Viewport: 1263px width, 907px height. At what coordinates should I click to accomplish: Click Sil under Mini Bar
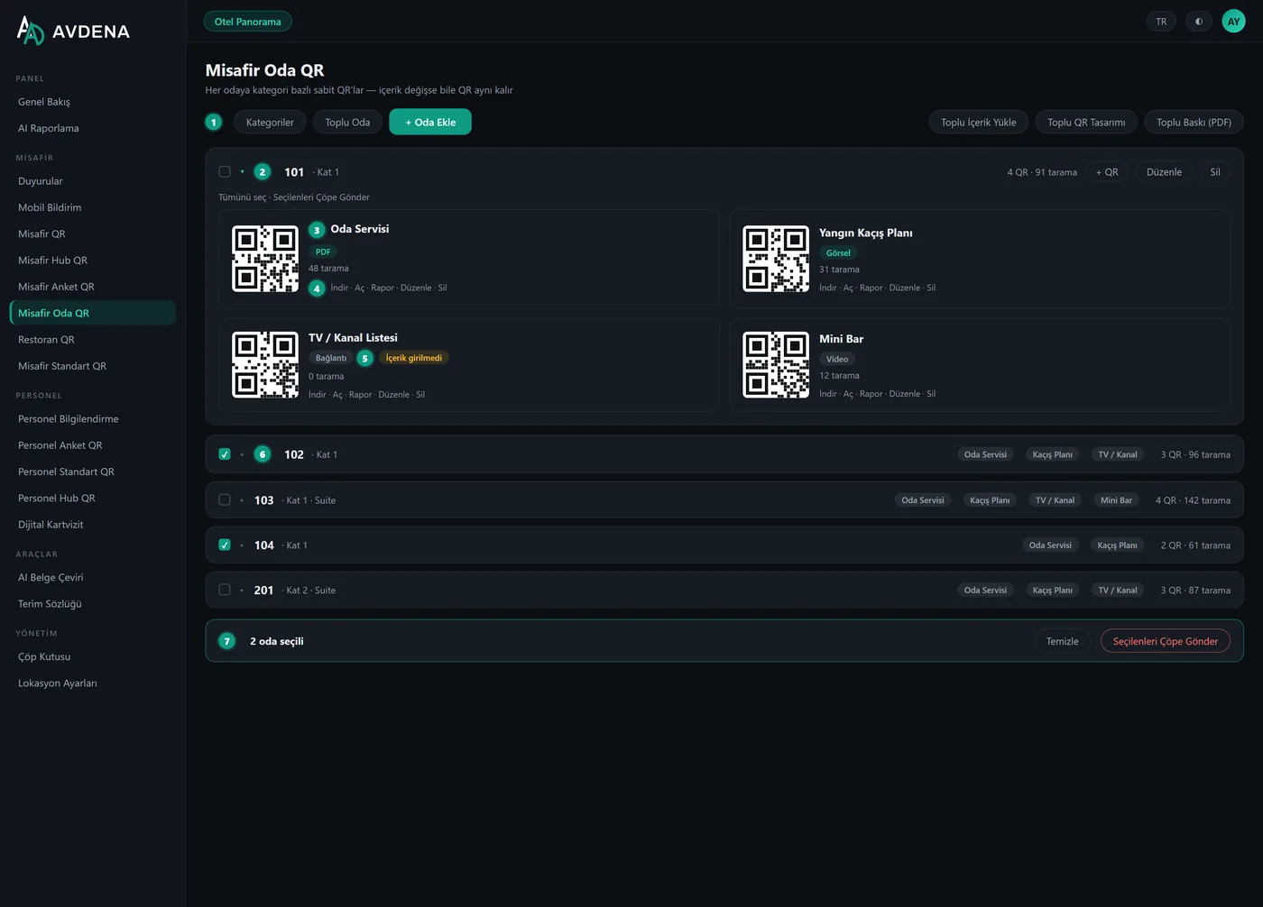pos(931,393)
